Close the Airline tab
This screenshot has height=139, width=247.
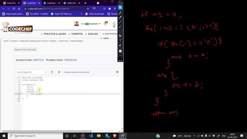coord(79,3)
